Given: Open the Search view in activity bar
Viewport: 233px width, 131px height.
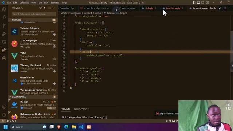Looking at the screenshot, I should pos(4,17).
